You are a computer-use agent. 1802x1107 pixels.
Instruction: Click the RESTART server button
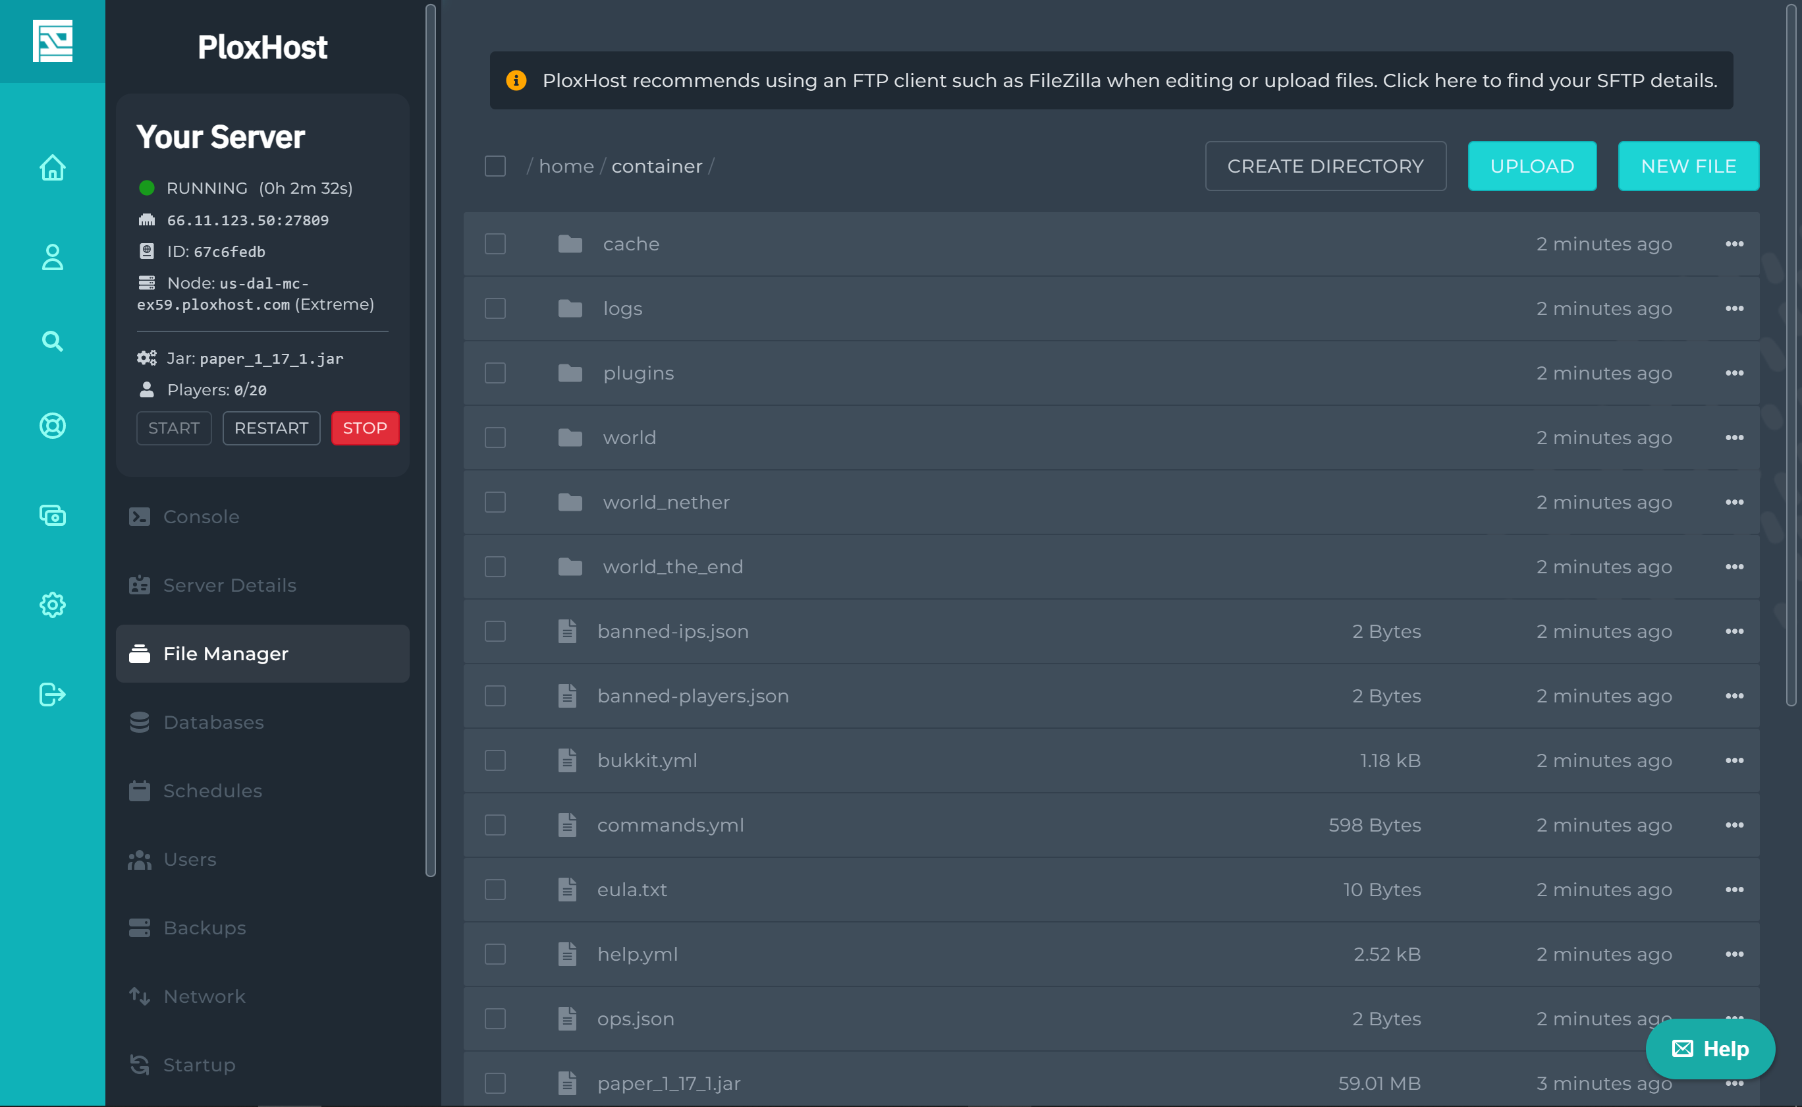(271, 428)
